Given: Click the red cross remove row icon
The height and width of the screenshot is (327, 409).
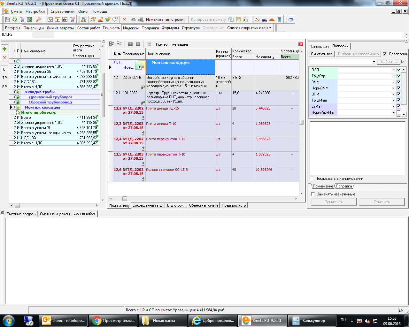Looking at the screenshot, I should (x=4, y=58).
